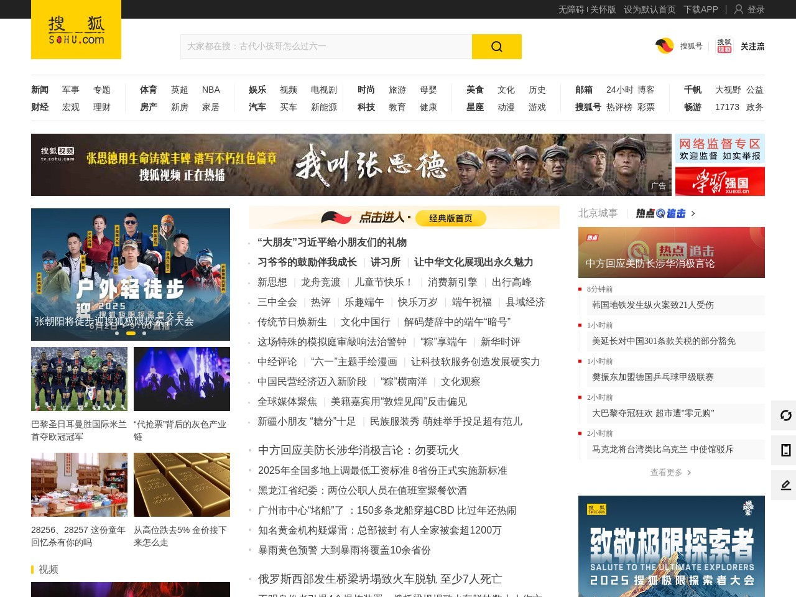Open the concert crowd thumbnail
The width and height of the screenshot is (796, 597).
[x=182, y=379]
